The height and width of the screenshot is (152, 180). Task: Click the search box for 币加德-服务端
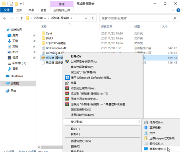tap(136, 18)
